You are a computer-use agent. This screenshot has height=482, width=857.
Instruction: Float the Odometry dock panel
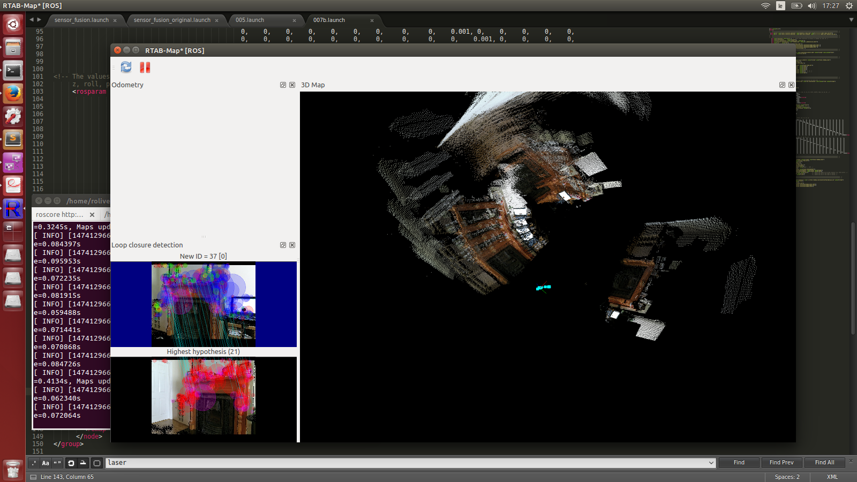coord(283,85)
